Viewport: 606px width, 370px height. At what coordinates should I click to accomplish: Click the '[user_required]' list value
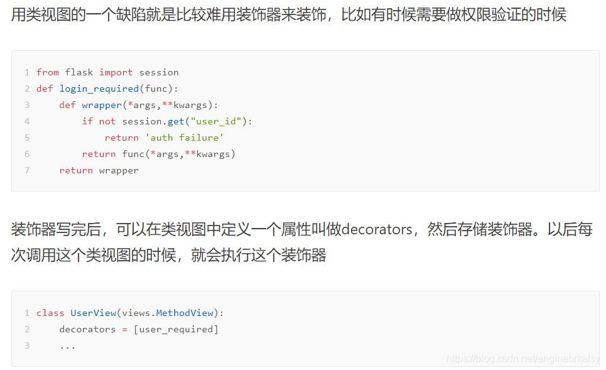(176, 329)
